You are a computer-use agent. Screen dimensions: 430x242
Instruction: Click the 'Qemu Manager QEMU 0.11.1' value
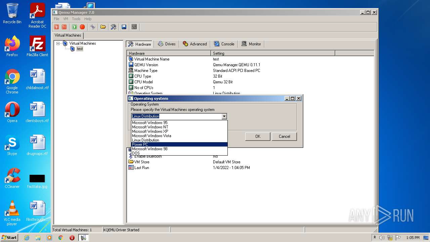click(236, 65)
